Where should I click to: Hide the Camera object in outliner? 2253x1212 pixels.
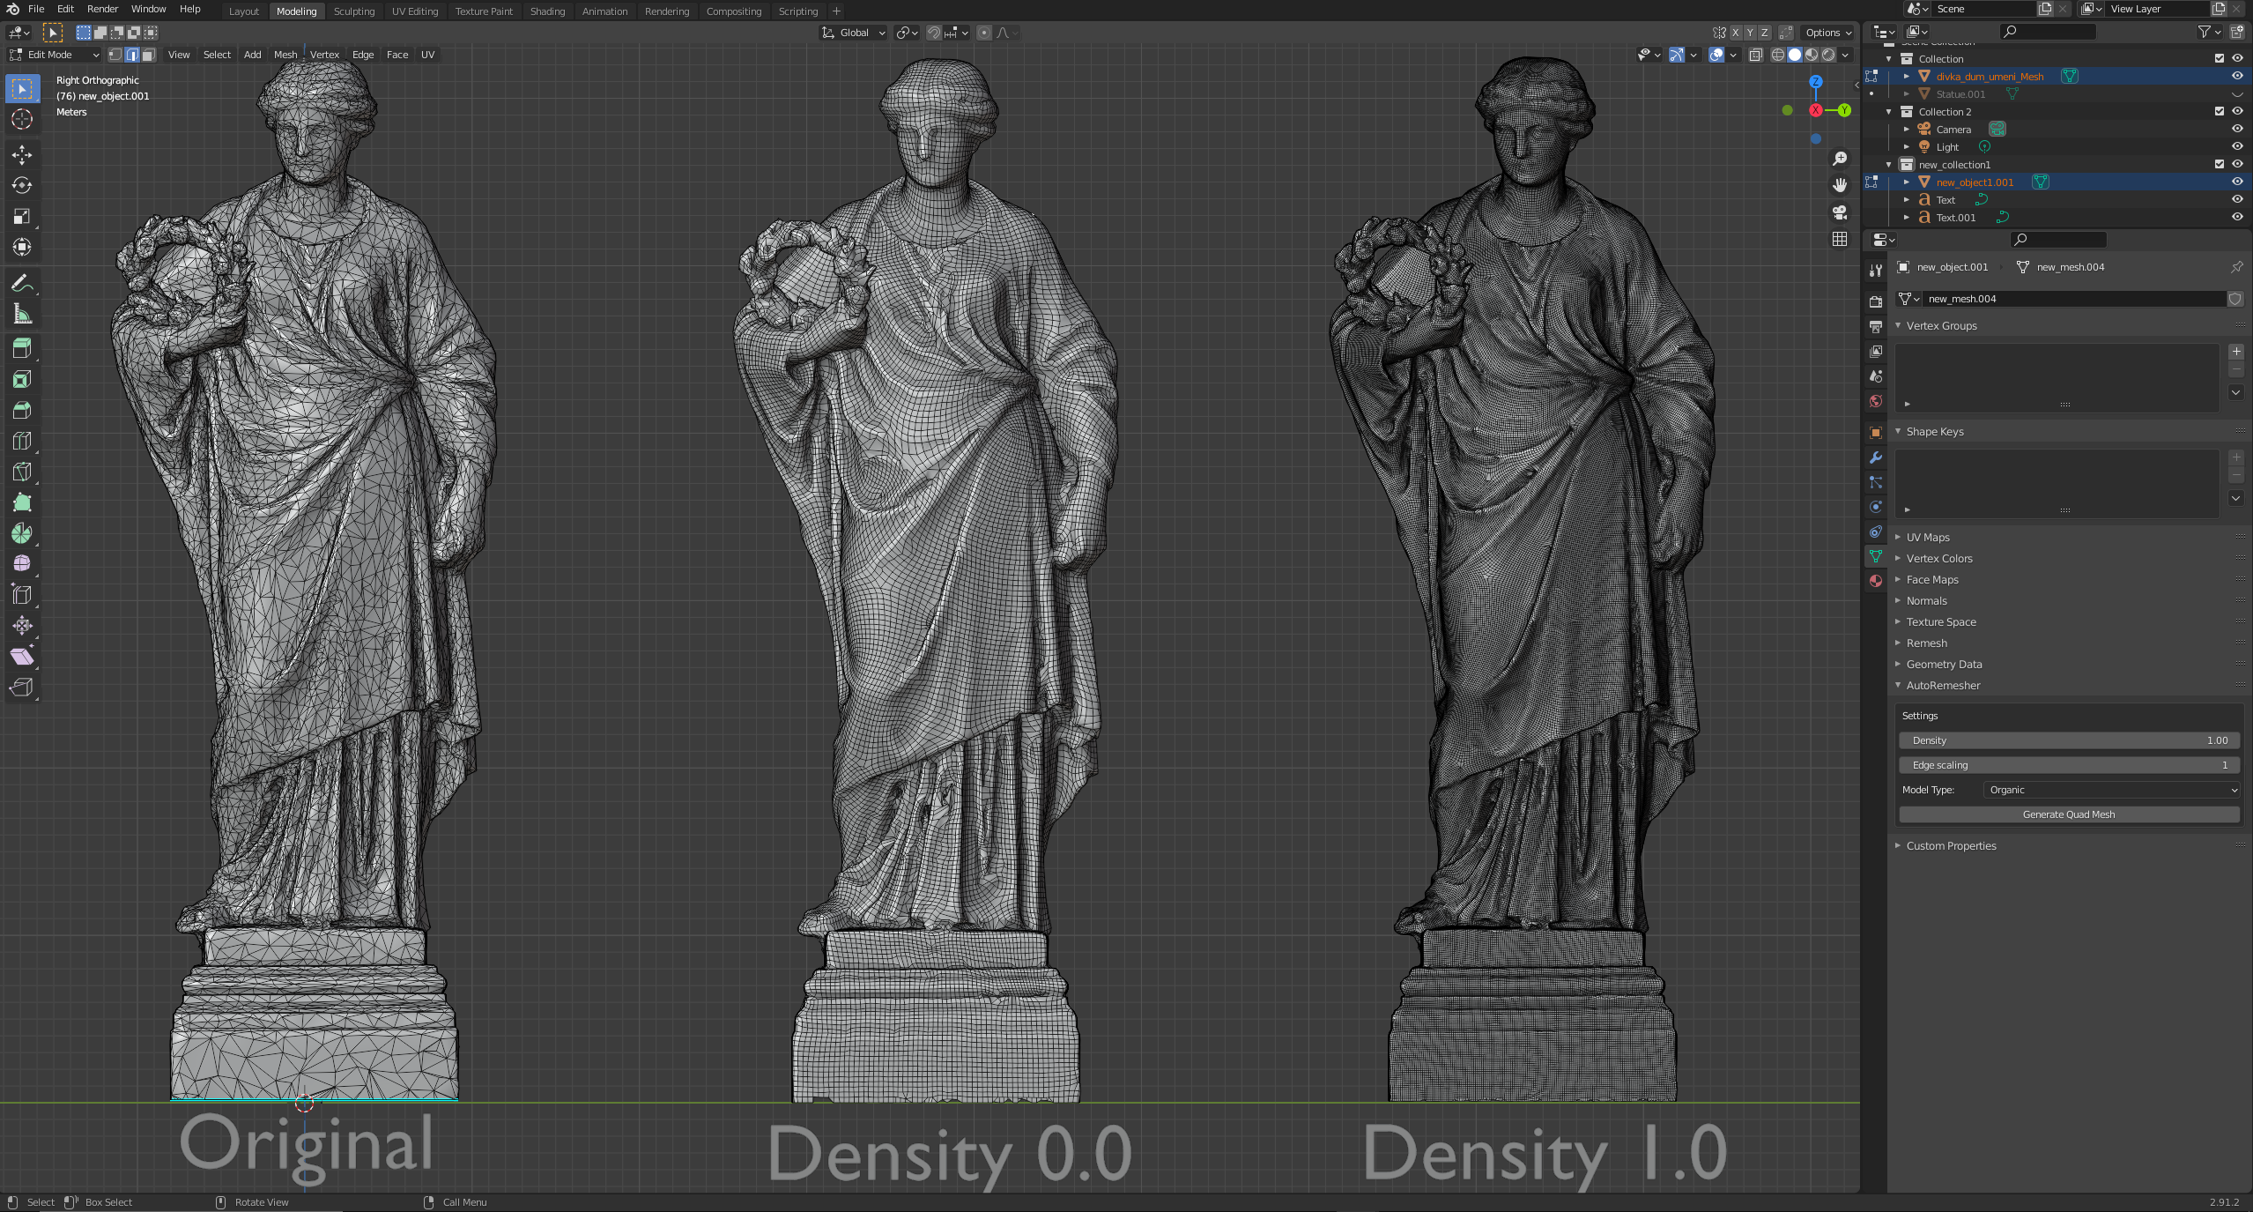click(x=2236, y=130)
